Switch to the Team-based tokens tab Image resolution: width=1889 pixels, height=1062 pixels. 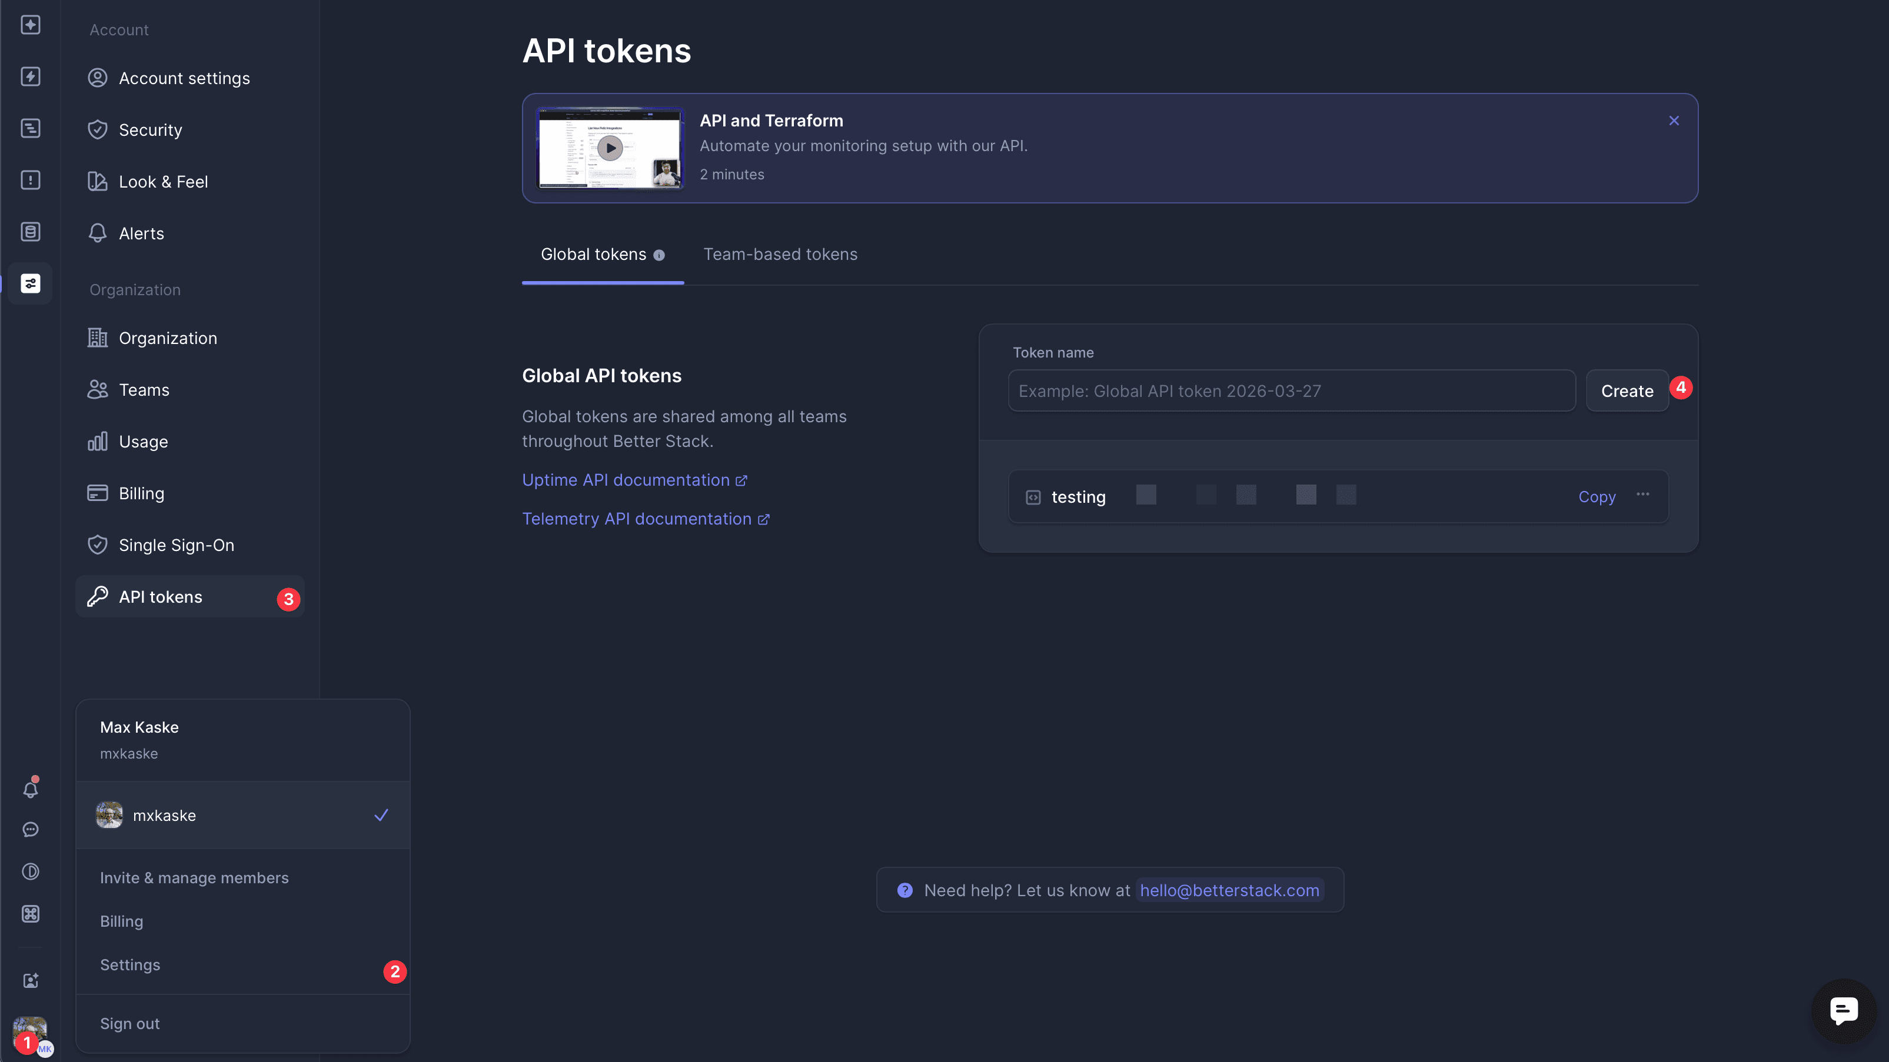[780, 254]
